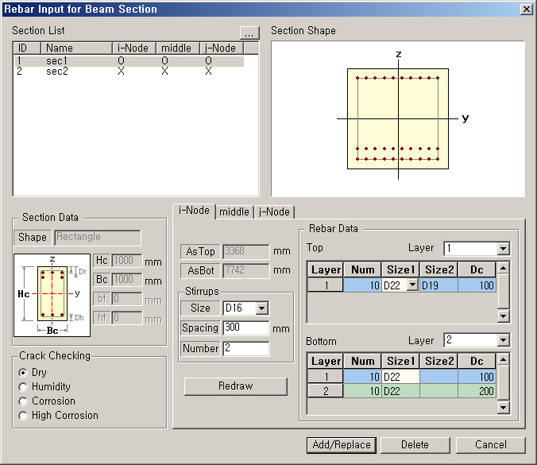
Task: Select the Dry crack checking option
Action: tap(24, 373)
